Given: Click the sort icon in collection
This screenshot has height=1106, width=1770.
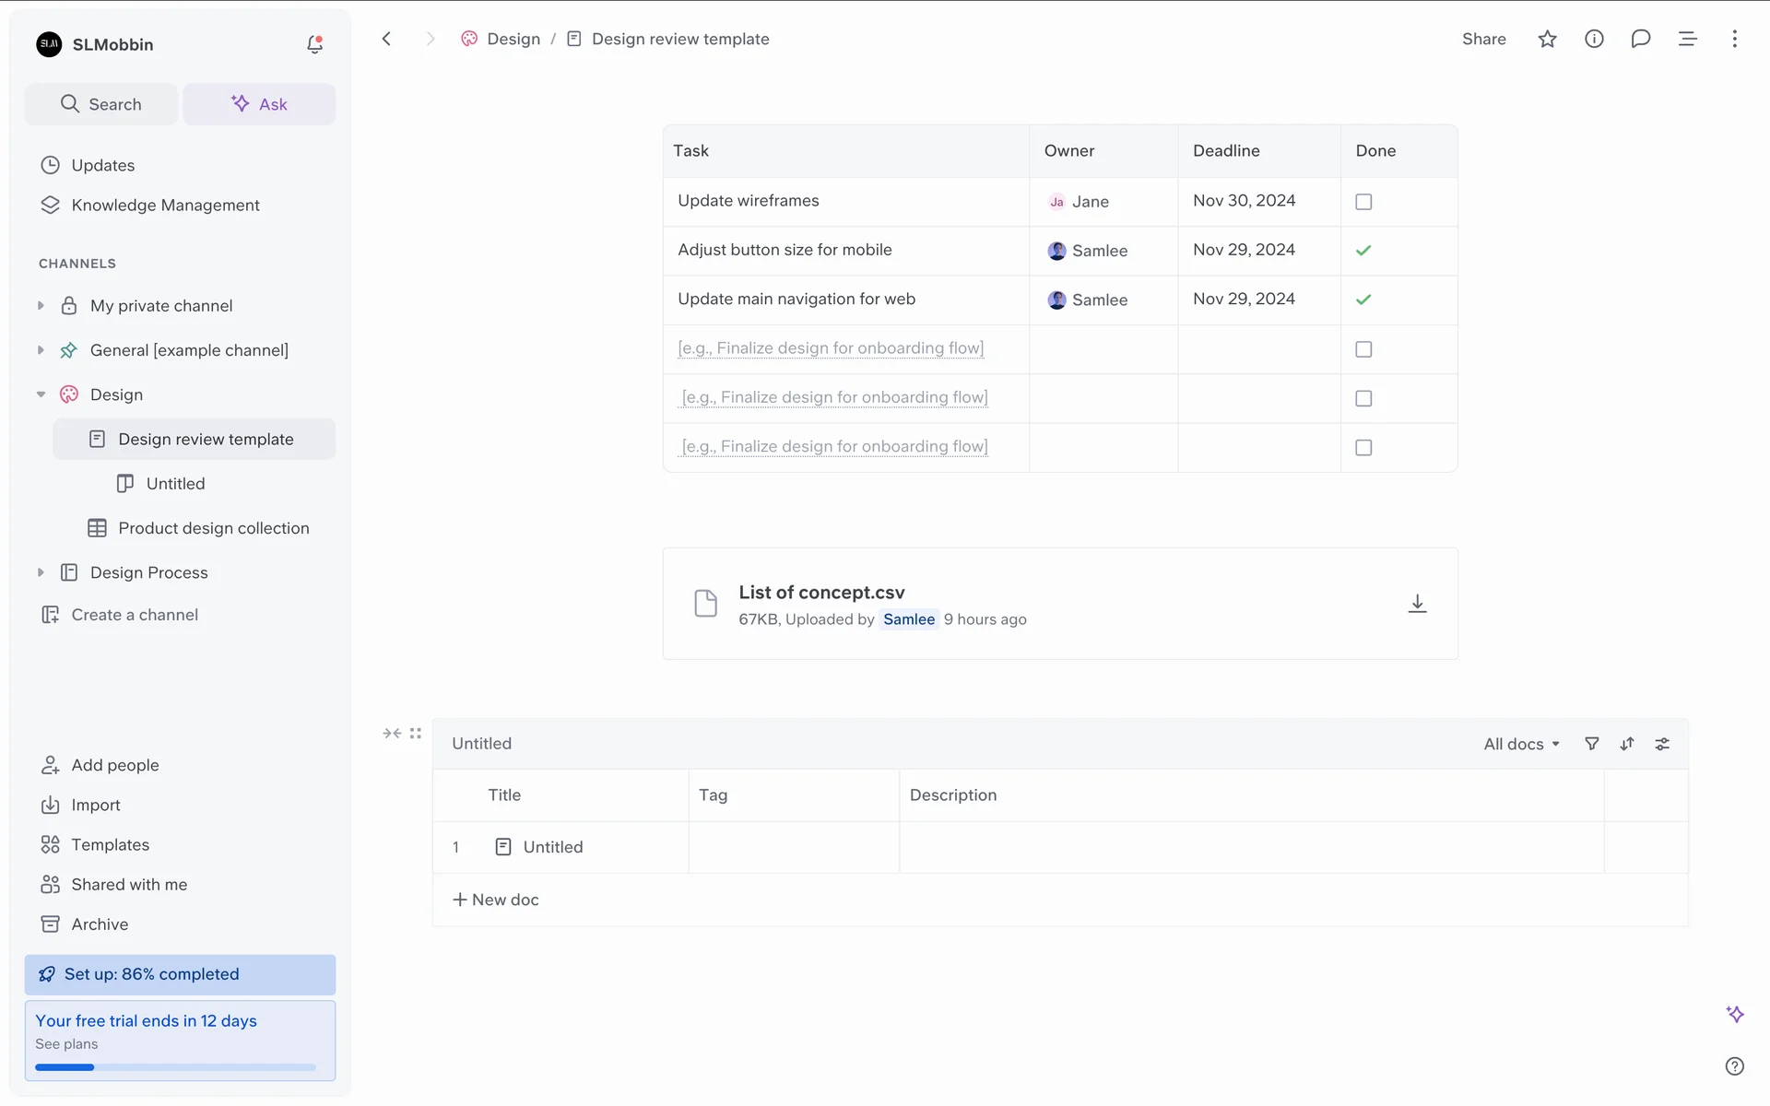Looking at the screenshot, I should [1627, 744].
